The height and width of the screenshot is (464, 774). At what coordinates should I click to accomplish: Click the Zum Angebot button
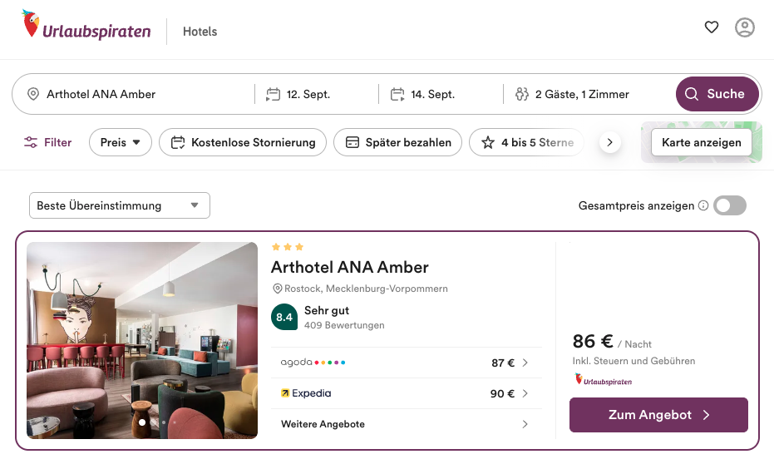click(x=658, y=415)
